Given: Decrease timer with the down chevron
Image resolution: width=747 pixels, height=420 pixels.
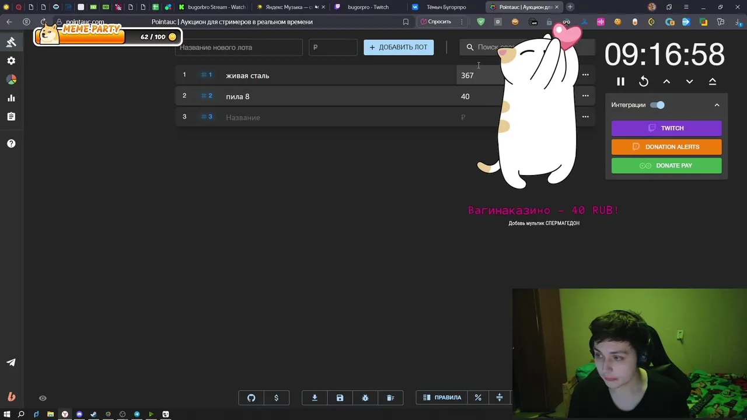Looking at the screenshot, I should click(x=689, y=82).
